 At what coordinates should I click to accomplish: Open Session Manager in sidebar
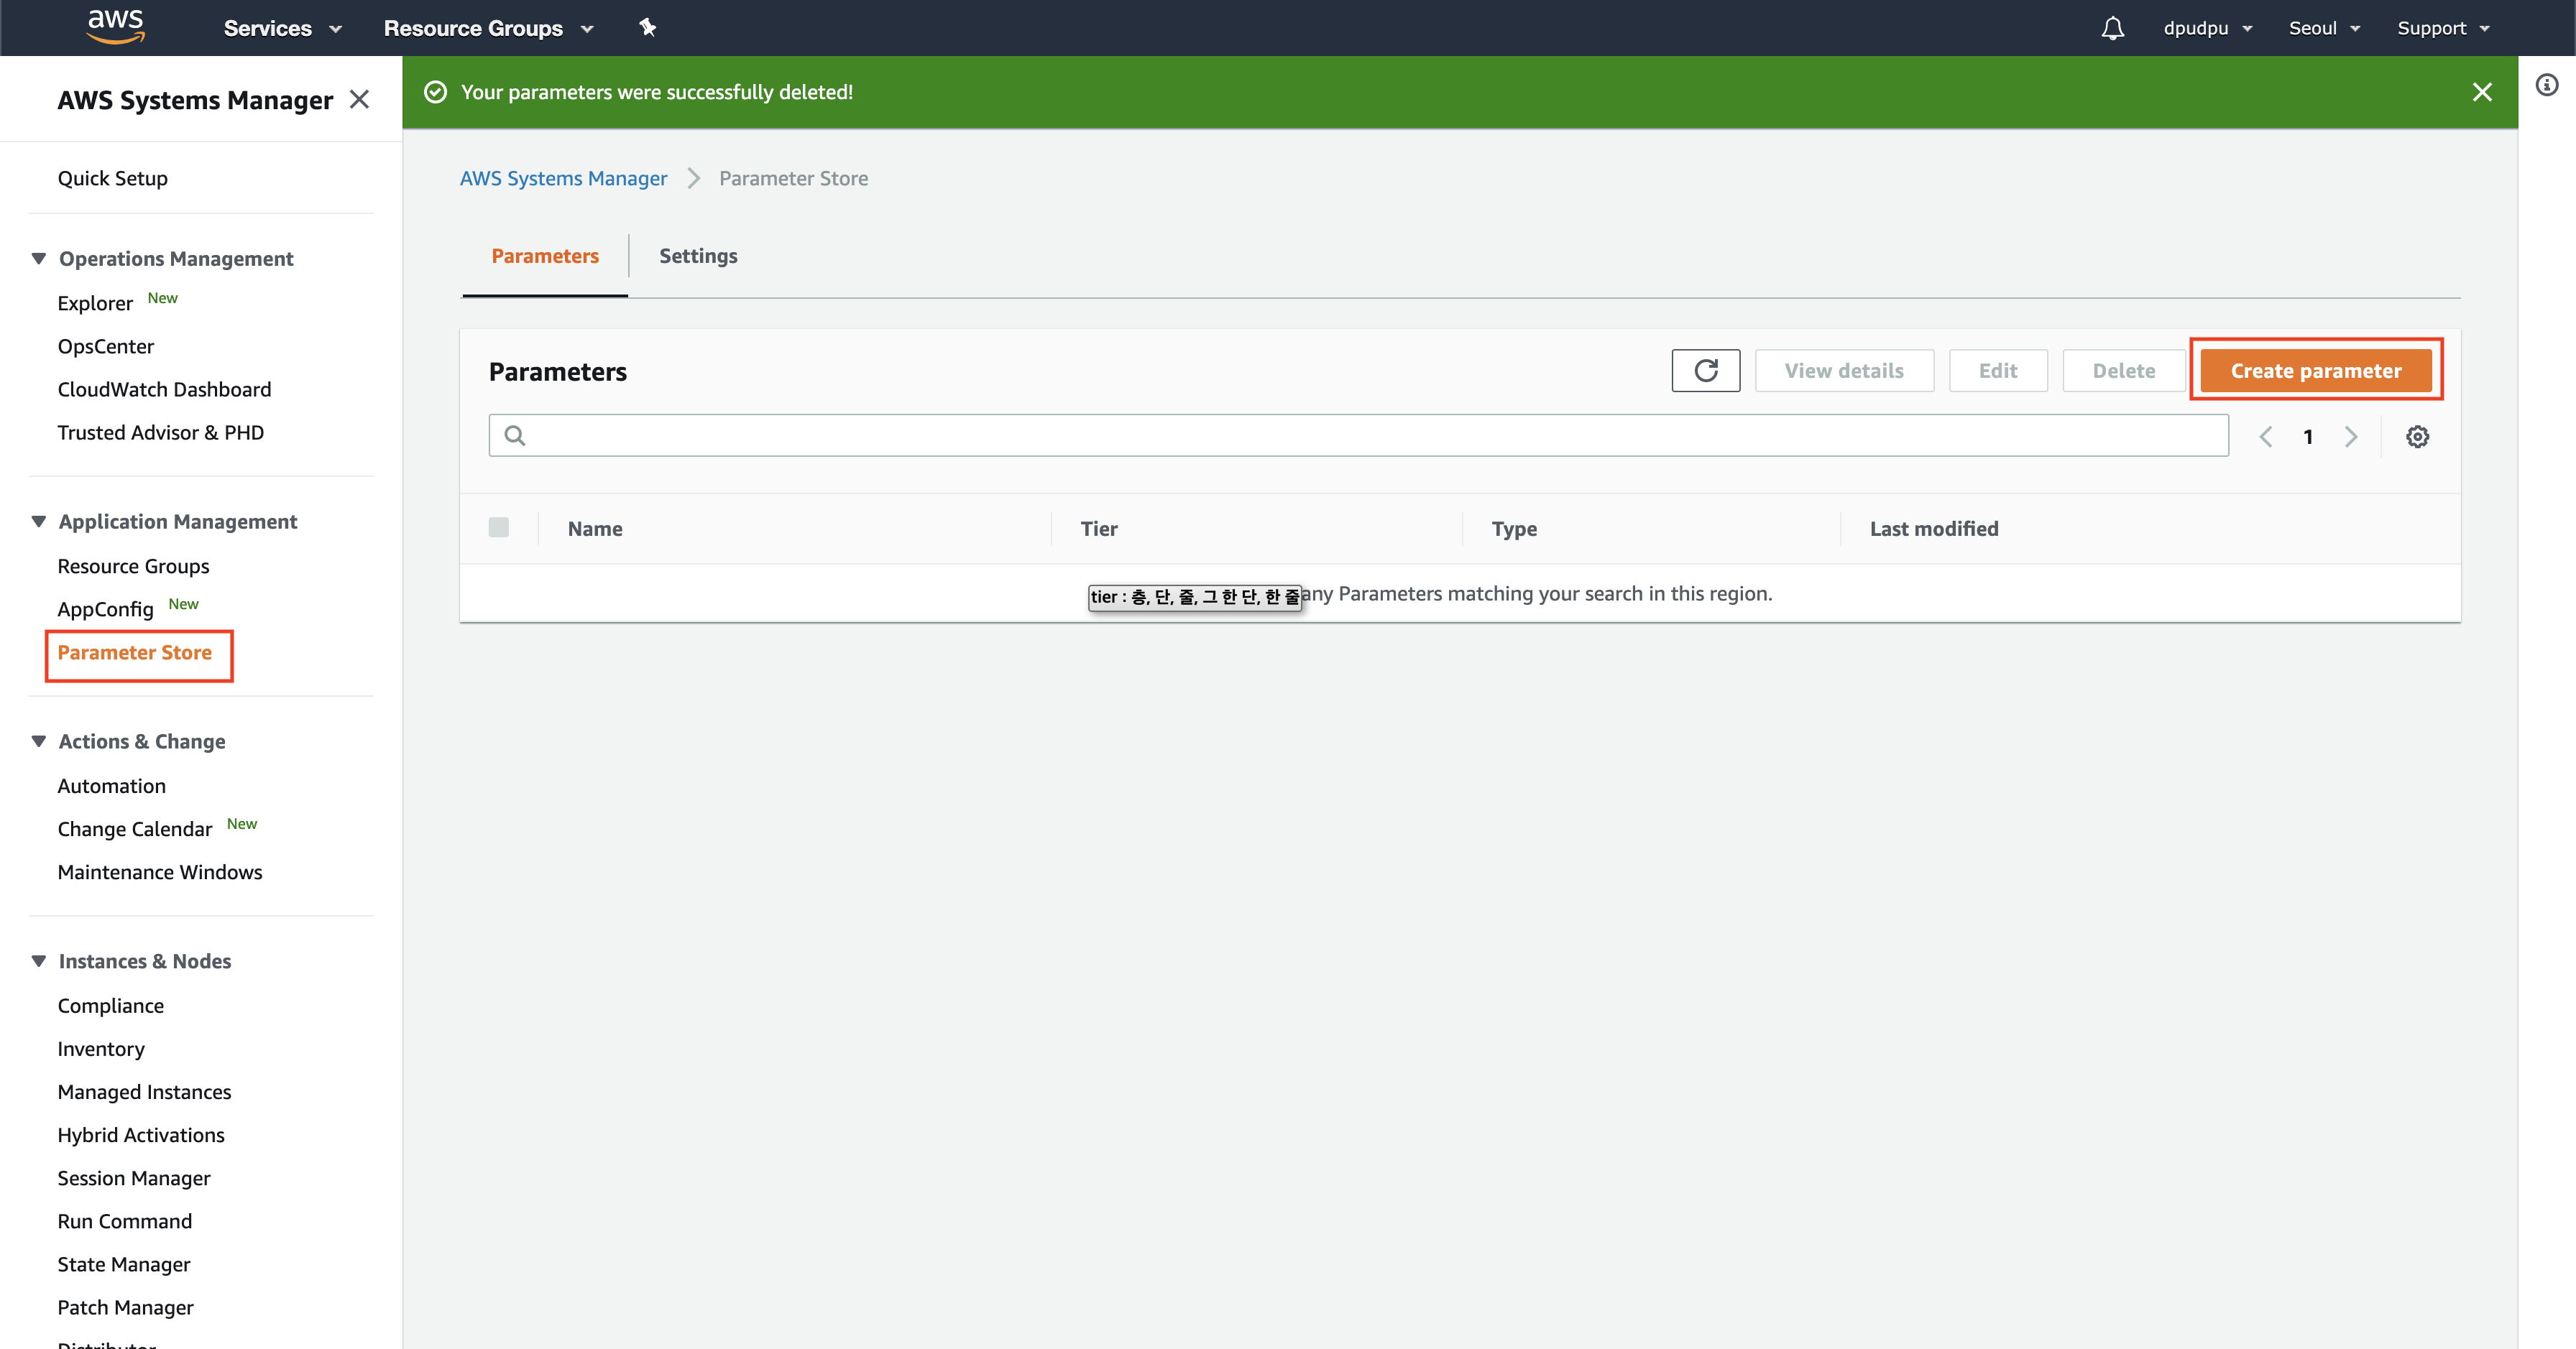(x=134, y=1178)
